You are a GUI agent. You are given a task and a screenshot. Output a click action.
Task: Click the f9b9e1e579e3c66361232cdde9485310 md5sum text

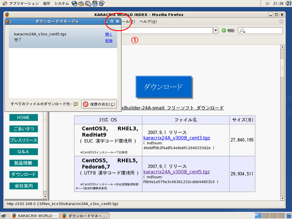[179, 182]
